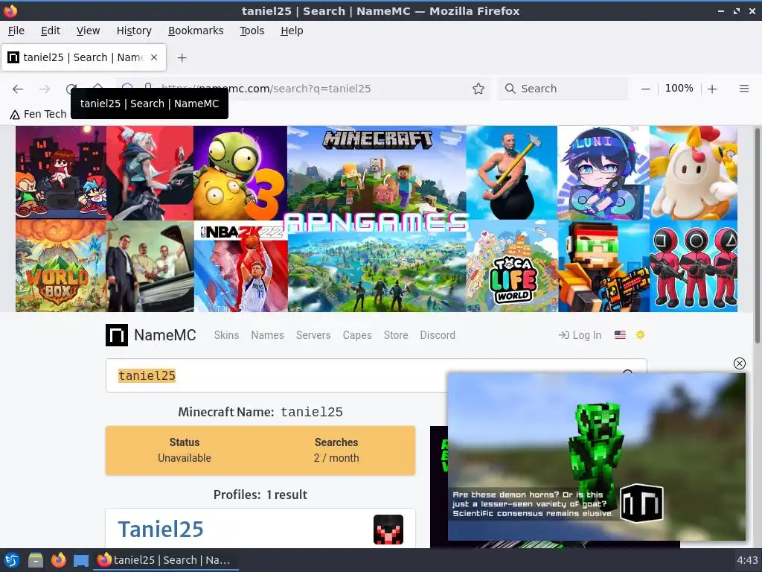Click the NameMC logo icon

117,335
